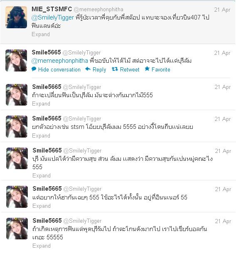Open MIE_STSMFC profile avatar

click(x=16, y=17)
